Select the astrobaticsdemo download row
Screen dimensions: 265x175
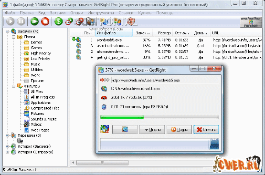coord(167,46)
